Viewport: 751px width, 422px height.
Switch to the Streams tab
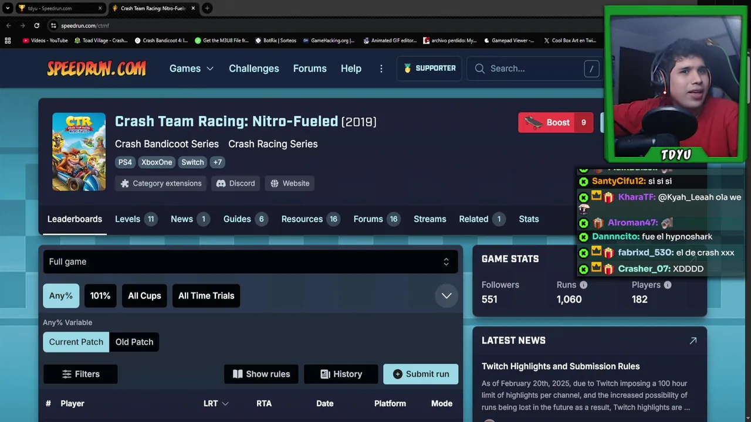pos(430,219)
